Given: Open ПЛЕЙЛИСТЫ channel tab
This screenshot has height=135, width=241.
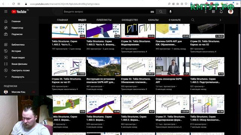Looking at the screenshot, I should [104, 20].
